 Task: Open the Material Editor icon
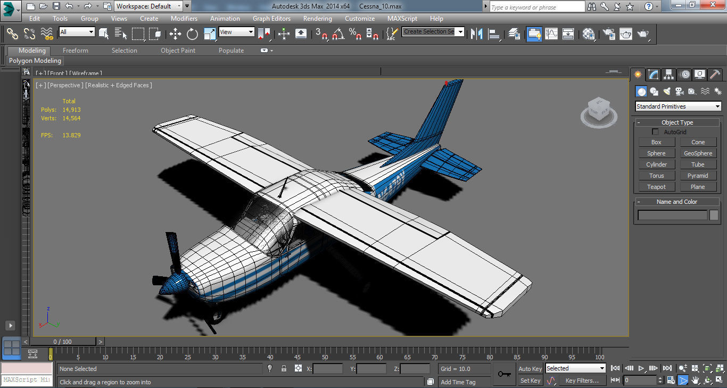click(x=589, y=34)
